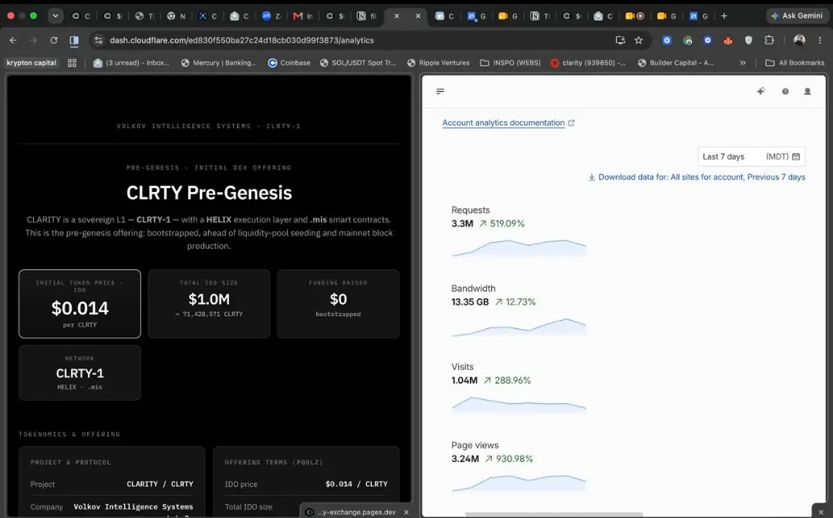Click the Bandwidth sparkline chart
The image size is (833, 518).
[518, 327]
